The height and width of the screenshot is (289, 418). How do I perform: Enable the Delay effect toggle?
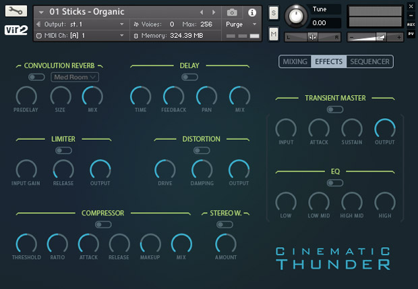[x=189, y=77]
